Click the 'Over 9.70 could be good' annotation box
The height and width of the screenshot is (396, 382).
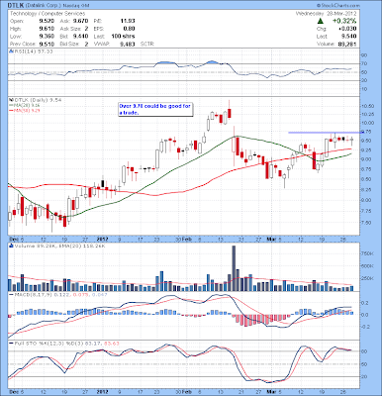pos(155,109)
